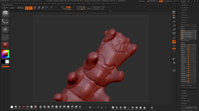Open the Preferences menu

(68, 3)
